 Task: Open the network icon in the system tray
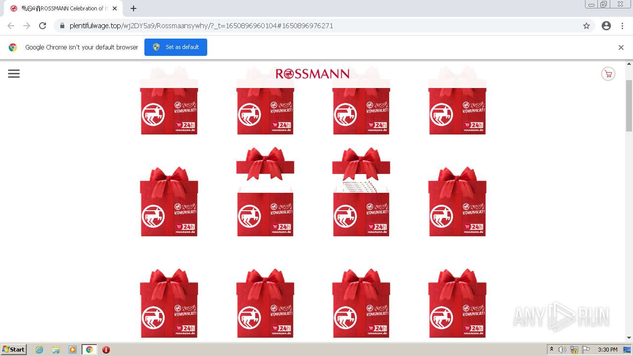(574, 350)
